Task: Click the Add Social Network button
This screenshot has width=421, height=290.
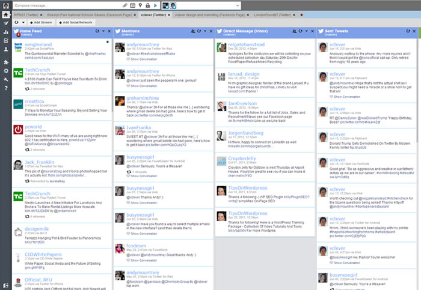Action: tap(75, 22)
